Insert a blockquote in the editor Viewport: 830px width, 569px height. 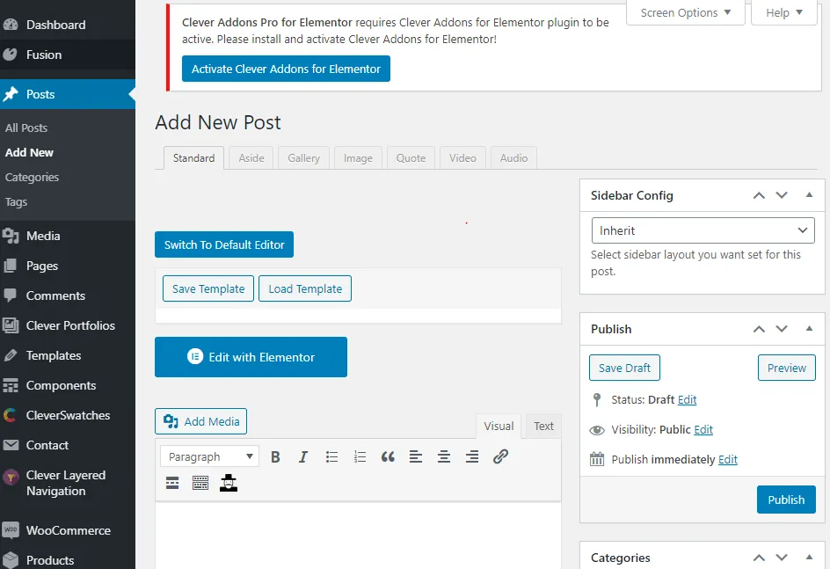pyautogui.click(x=388, y=456)
